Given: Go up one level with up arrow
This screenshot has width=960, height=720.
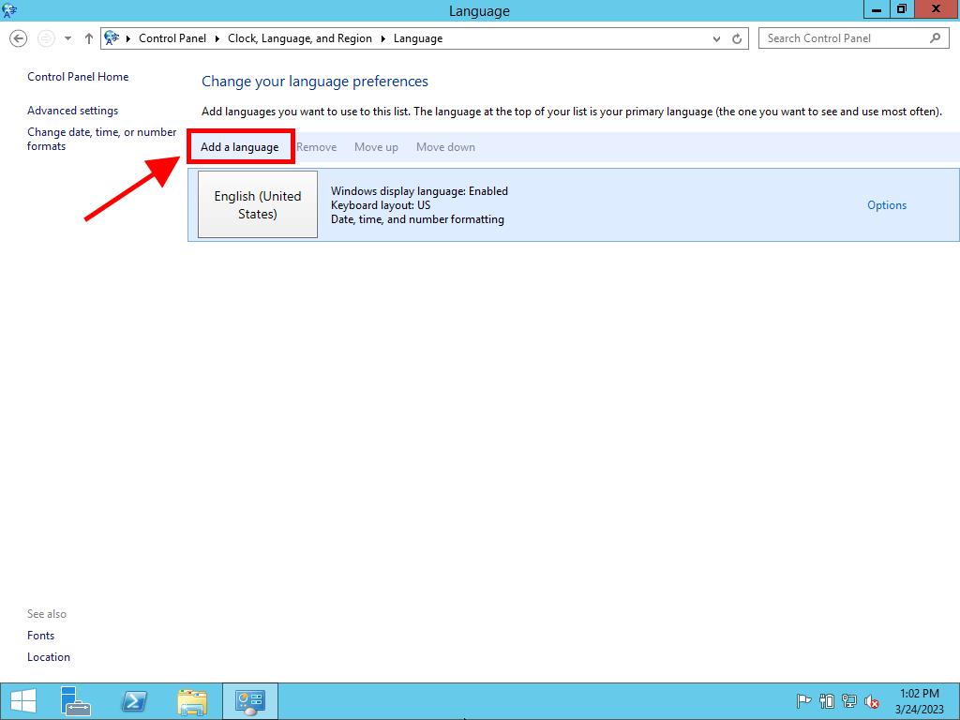Looking at the screenshot, I should 89,38.
